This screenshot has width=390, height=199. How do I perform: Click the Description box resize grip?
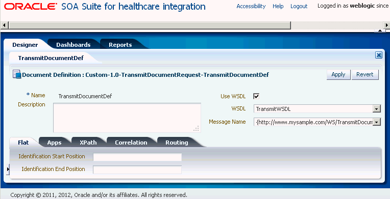(196, 128)
